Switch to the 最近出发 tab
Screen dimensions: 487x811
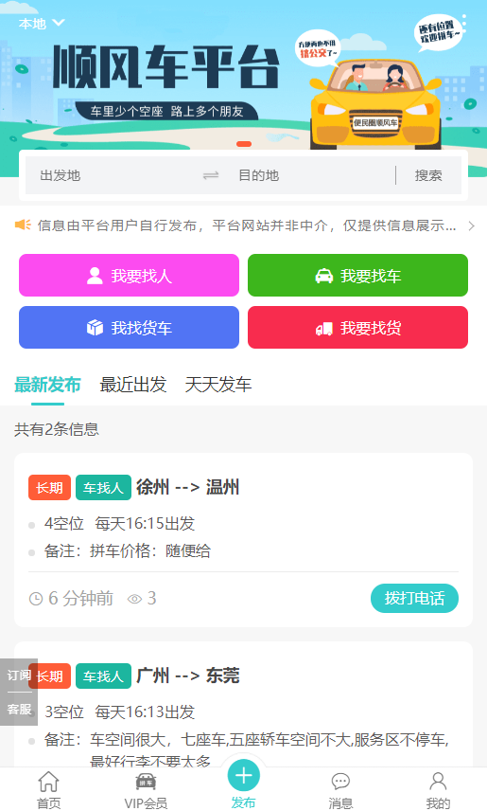coord(132,385)
